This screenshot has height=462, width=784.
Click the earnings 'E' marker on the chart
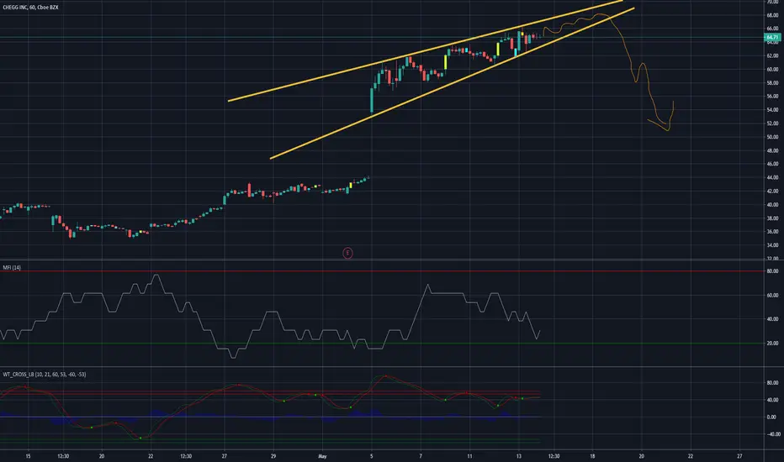pos(347,253)
